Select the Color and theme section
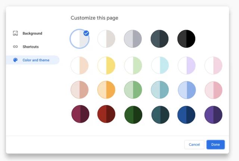The width and height of the screenshot is (239, 161). point(33,60)
